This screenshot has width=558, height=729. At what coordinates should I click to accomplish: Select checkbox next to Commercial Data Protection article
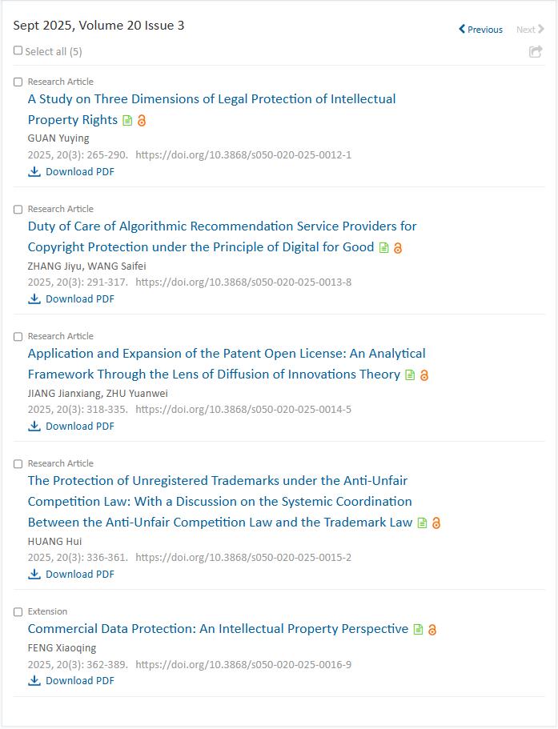coord(18,611)
